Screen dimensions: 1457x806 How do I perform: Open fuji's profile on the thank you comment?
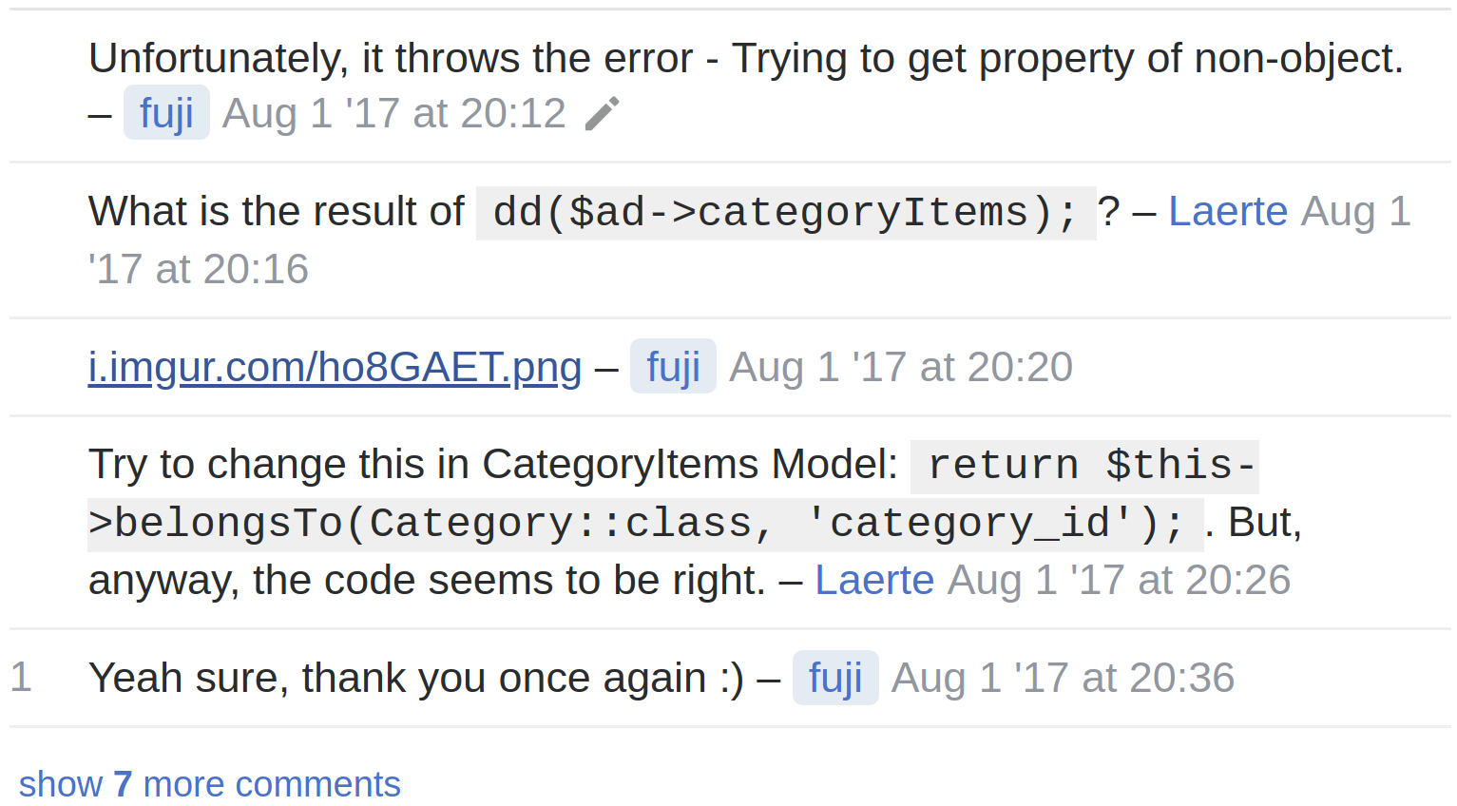tap(835, 678)
